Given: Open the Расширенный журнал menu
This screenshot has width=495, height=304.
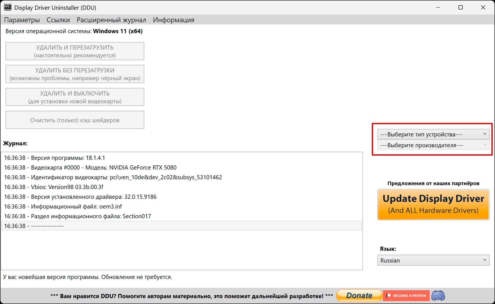Looking at the screenshot, I should click(x=111, y=20).
